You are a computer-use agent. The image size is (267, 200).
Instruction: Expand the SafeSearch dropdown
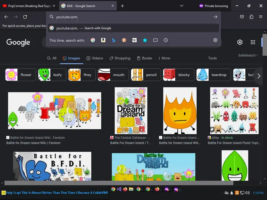248,55
